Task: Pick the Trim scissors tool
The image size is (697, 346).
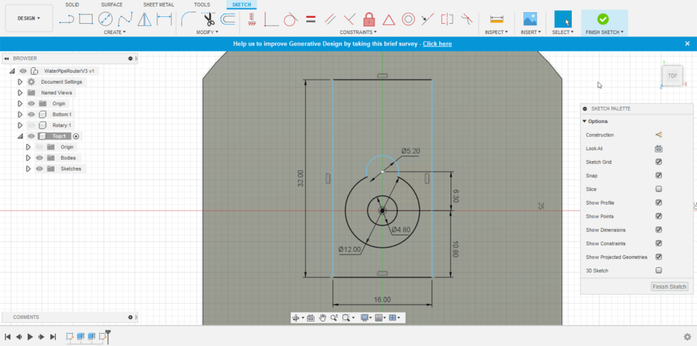Action: (x=208, y=19)
